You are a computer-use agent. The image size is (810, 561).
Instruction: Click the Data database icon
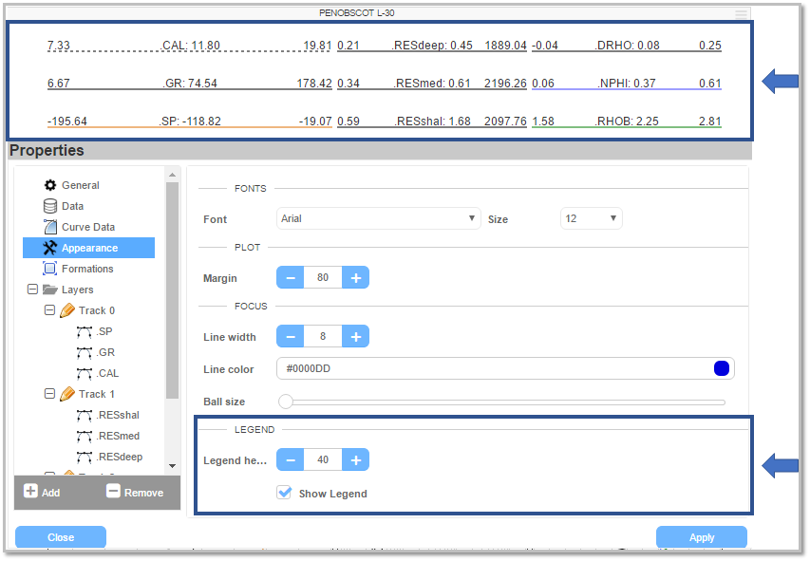[x=50, y=206]
